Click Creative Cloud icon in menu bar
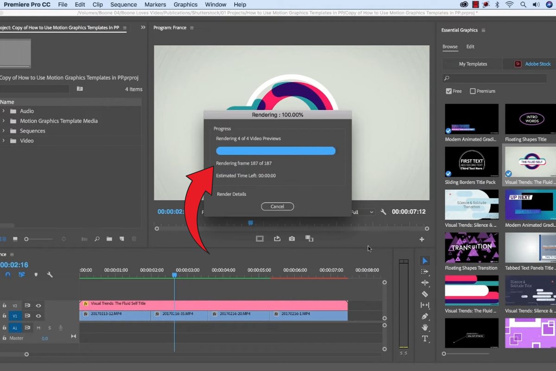Screen dimensions: 556x371 [464, 5]
